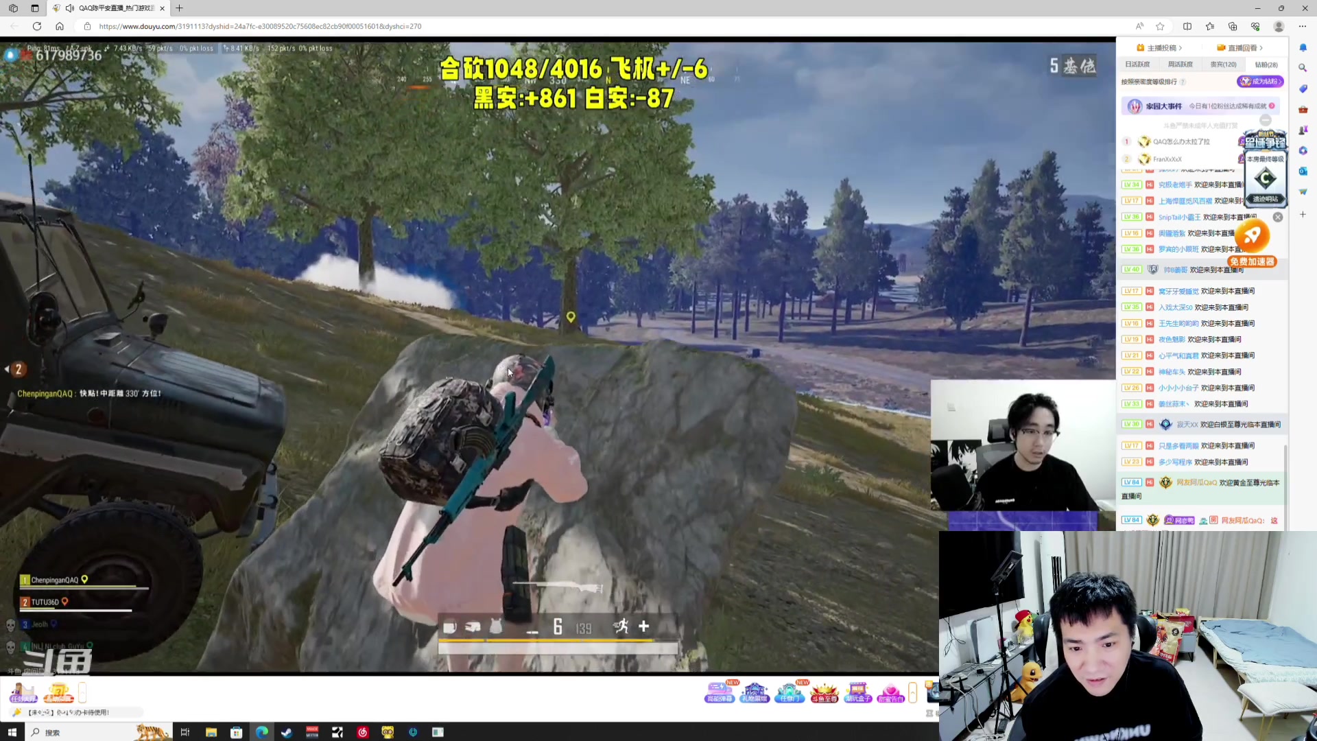Open 主播投稿 link

1159,48
